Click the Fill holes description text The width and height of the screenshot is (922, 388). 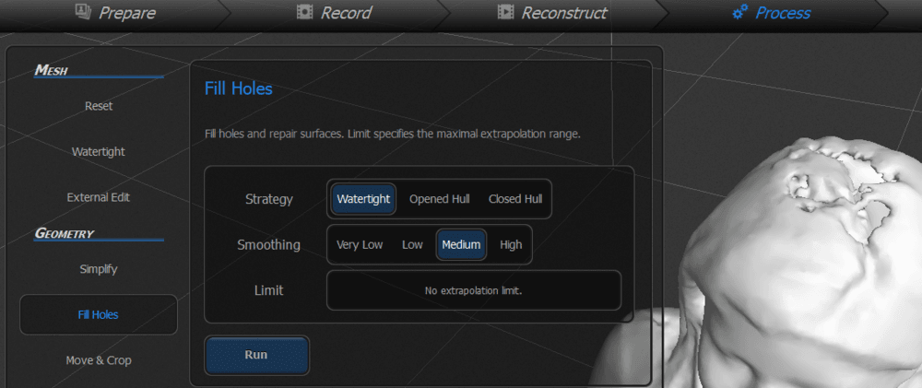pyautogui.click(x=392, y=134)
